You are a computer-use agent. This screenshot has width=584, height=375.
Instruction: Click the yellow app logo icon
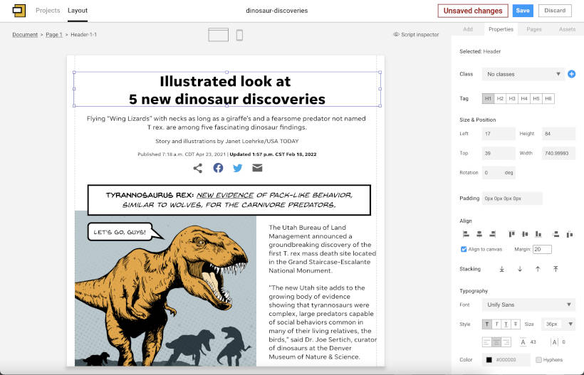tap(19, 11)
